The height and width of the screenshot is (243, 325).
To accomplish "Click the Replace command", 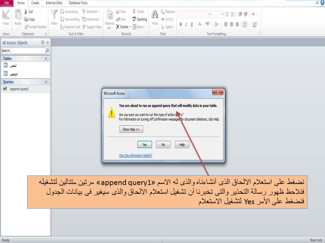I will point(168,11).
